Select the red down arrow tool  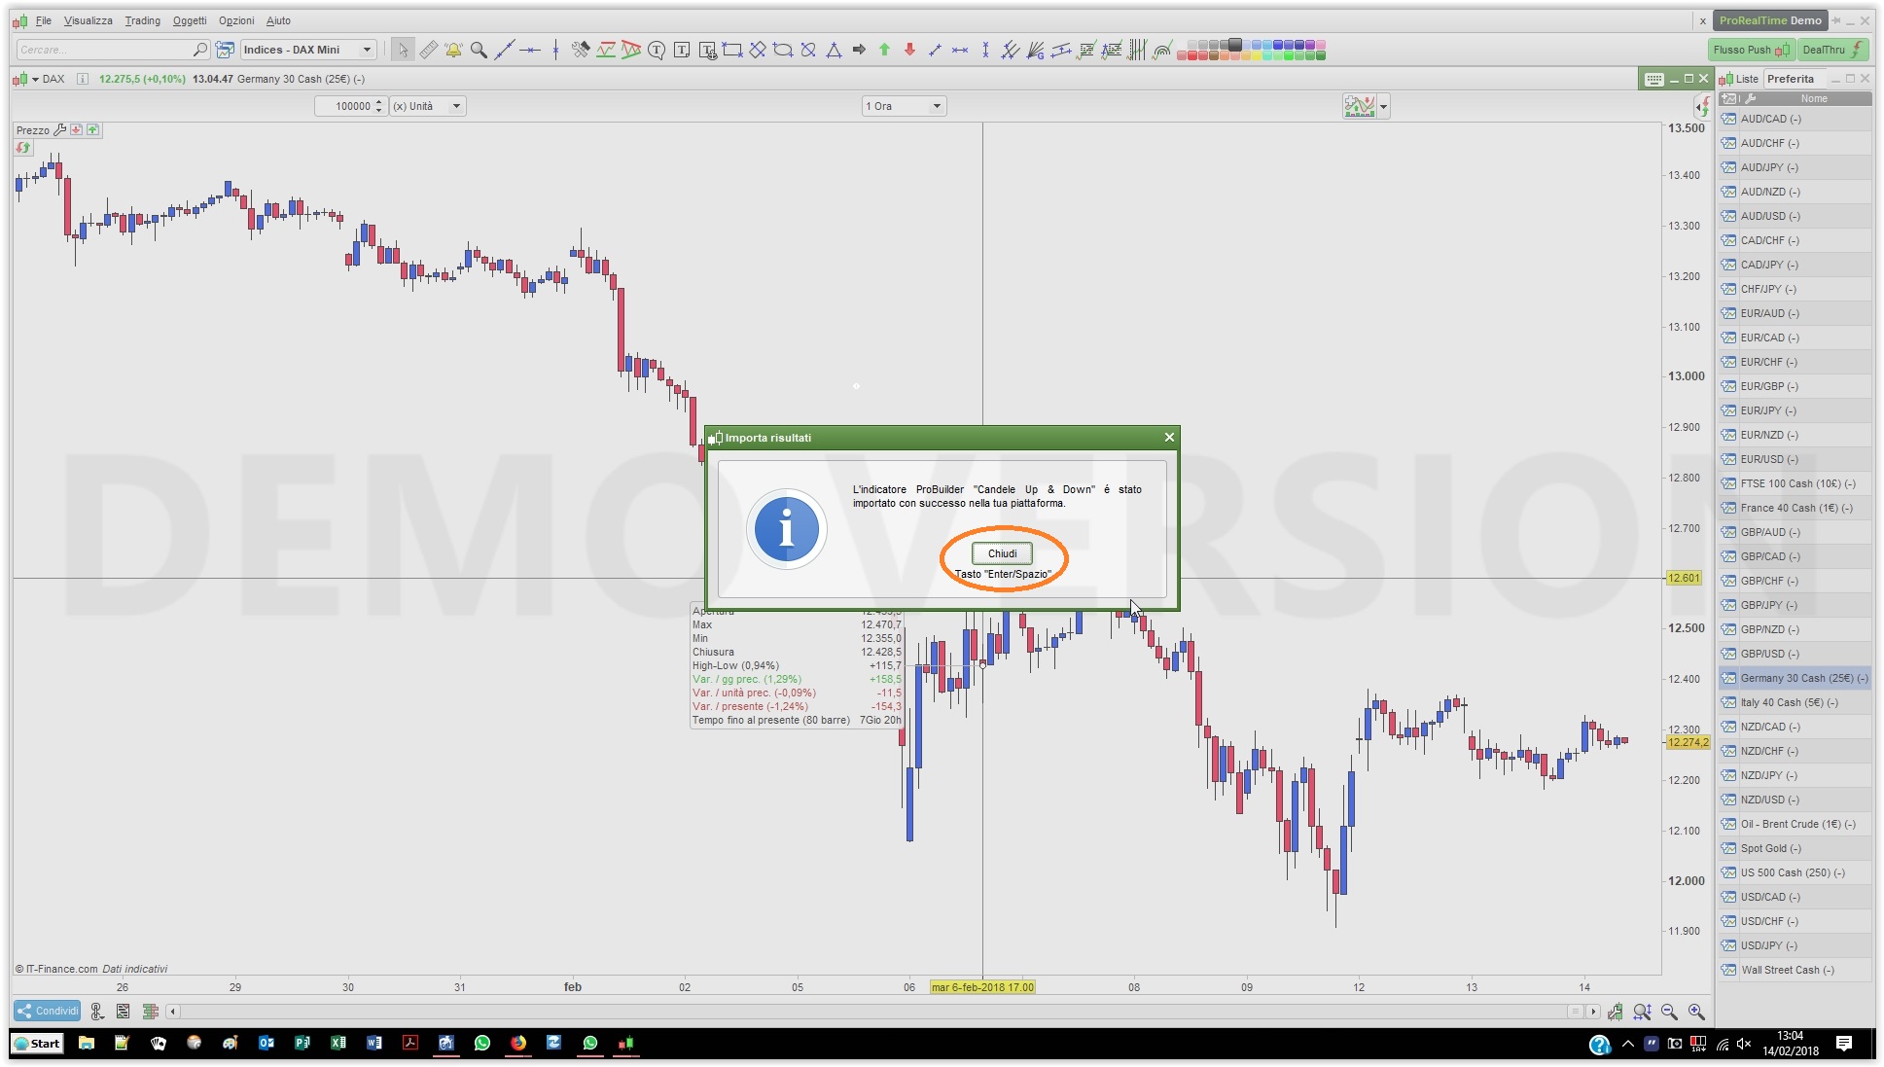[x=909, y=50]
